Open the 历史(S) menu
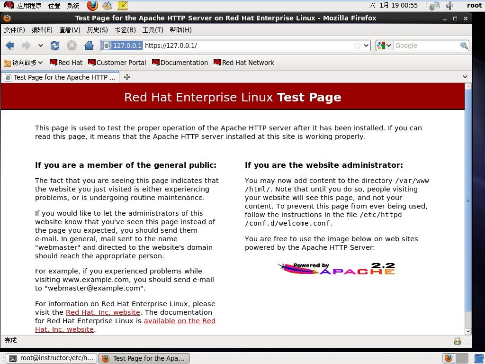This screenshot has height=364, width=485. 98,30
